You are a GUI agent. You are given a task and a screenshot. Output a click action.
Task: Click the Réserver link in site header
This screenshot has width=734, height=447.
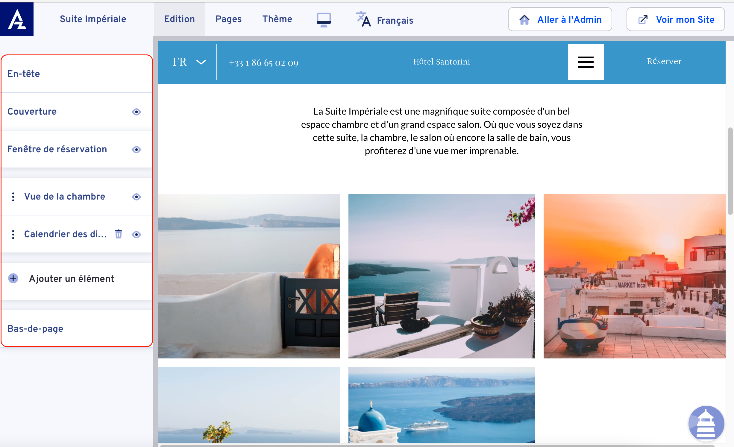664,61
